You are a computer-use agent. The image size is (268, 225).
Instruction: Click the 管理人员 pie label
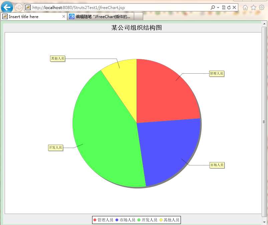click(x=217, y=74)
